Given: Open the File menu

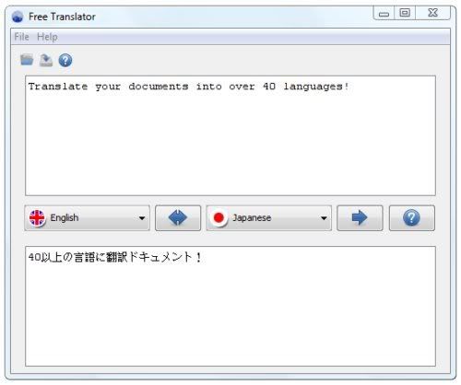Looking at the screenshot, I should (x=21, y=37).
